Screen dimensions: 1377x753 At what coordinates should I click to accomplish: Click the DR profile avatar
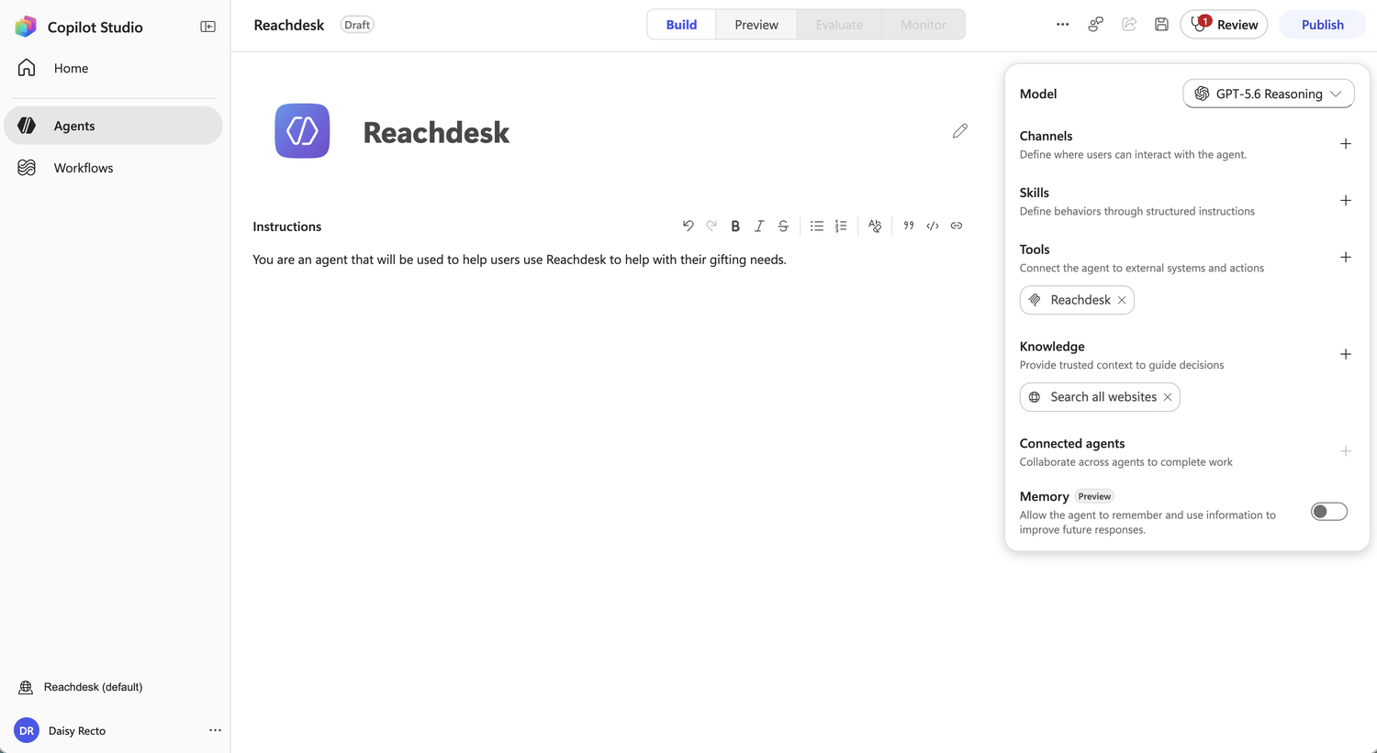tap(27, 731)
